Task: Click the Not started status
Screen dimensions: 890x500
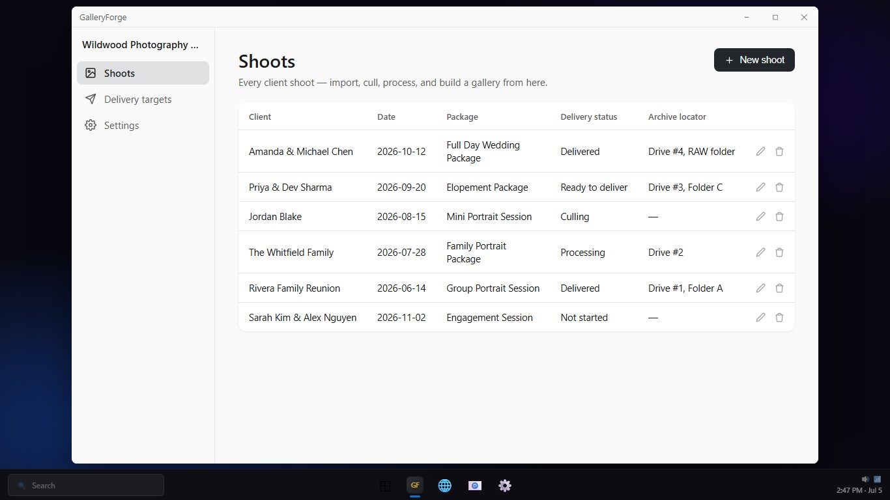Action: (584, 317)
